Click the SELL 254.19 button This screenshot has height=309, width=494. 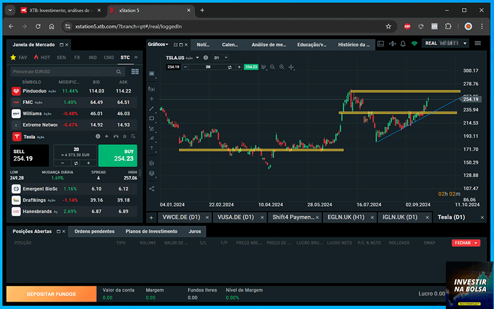click(x=30, y=155)
